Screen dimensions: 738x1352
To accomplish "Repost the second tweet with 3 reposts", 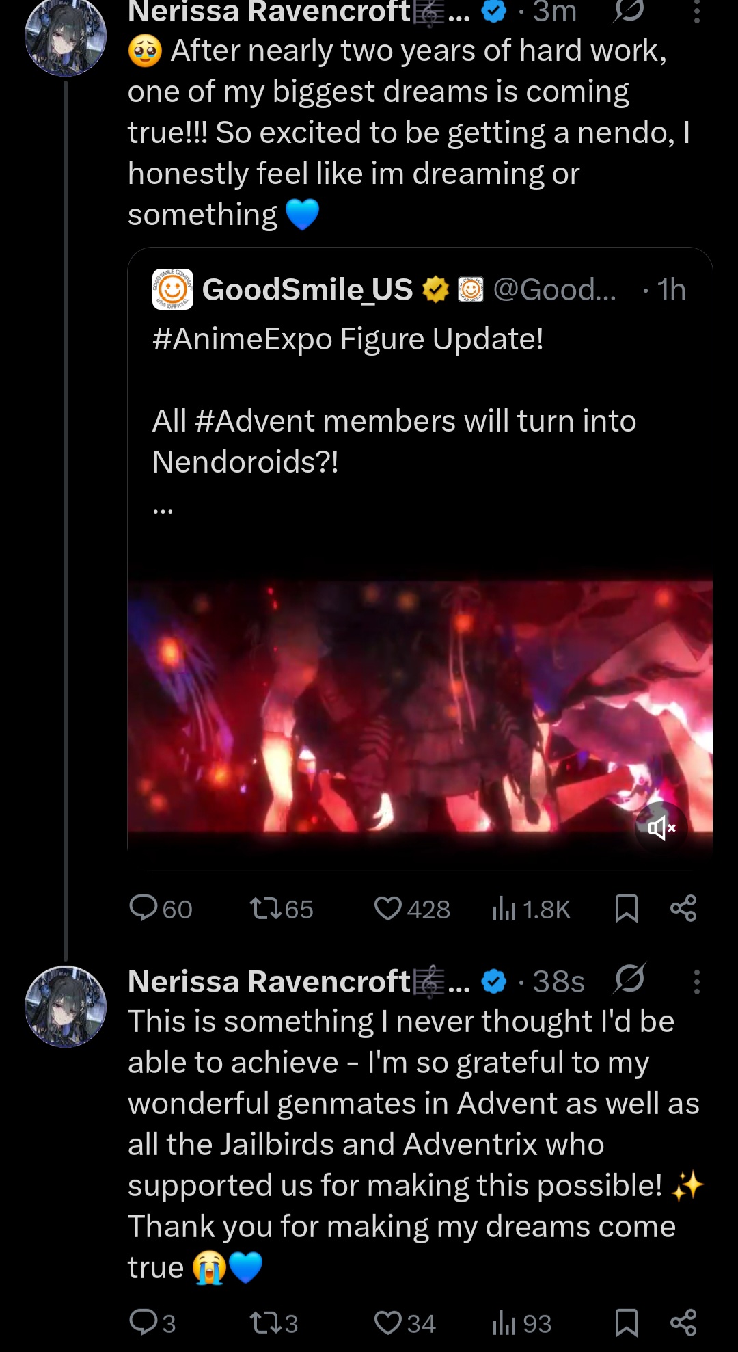I will [x=265, y=1322].
